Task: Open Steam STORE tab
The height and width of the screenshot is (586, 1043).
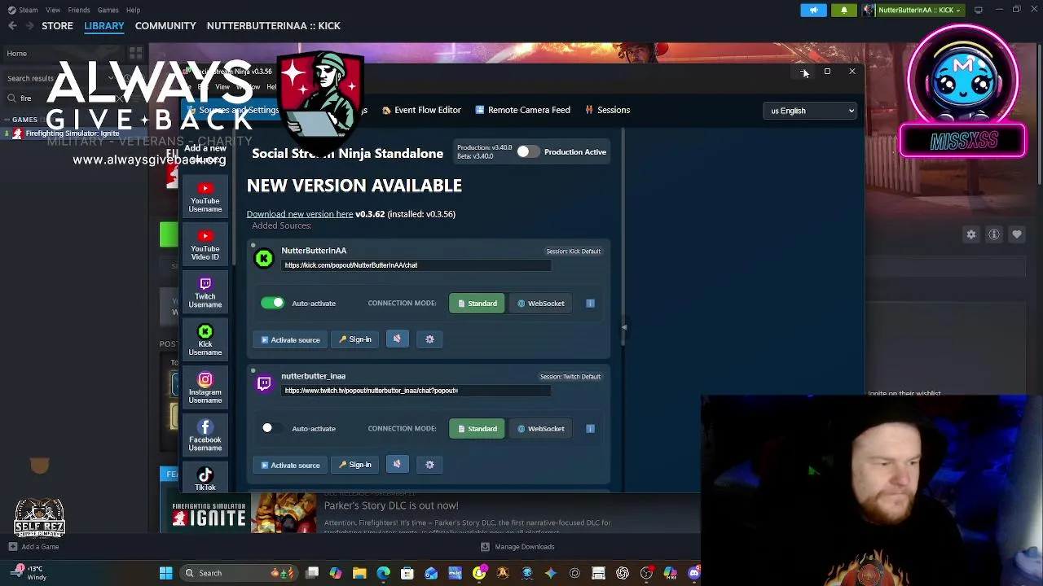Action: tap(57, 26)
